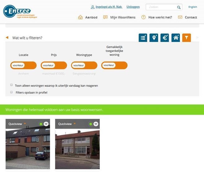The width and height of the screenshot is (204, 172).
Task: Open the list view filter icon
Action: pyautogui.click(x=143, y=38)
